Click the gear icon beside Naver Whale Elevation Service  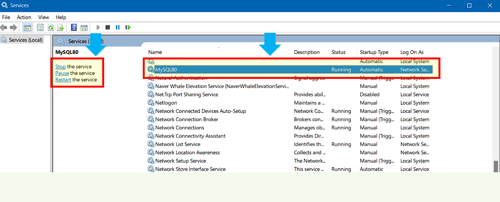tap(150, 86)
